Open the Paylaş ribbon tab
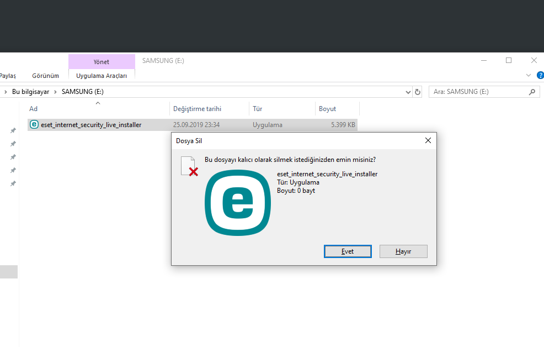The width and height of the screenshot is (544, 347). click(x=8, y=76)
